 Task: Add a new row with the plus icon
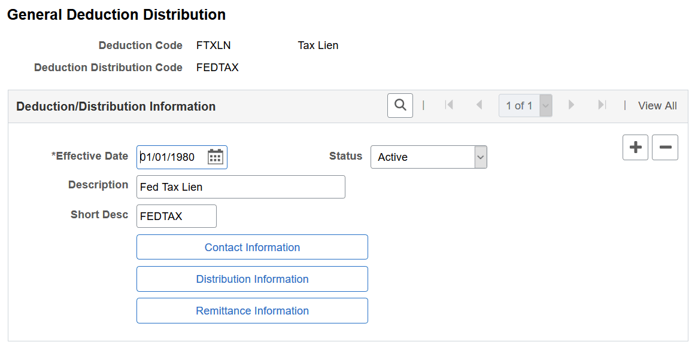[635, 147]
